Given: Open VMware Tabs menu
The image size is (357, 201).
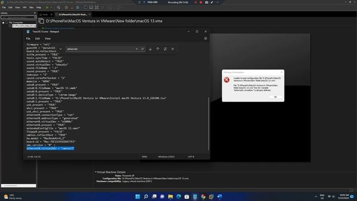Looking at the screenshot, I should (31, 7).
